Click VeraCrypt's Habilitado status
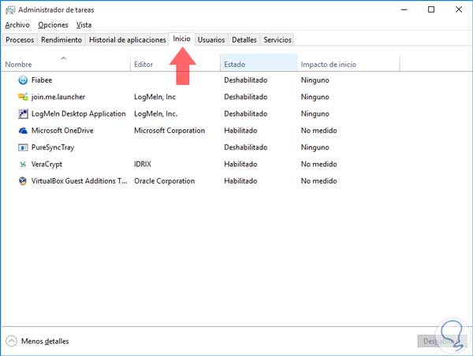This screenshot has height=356, width=473. pos(240,165)
